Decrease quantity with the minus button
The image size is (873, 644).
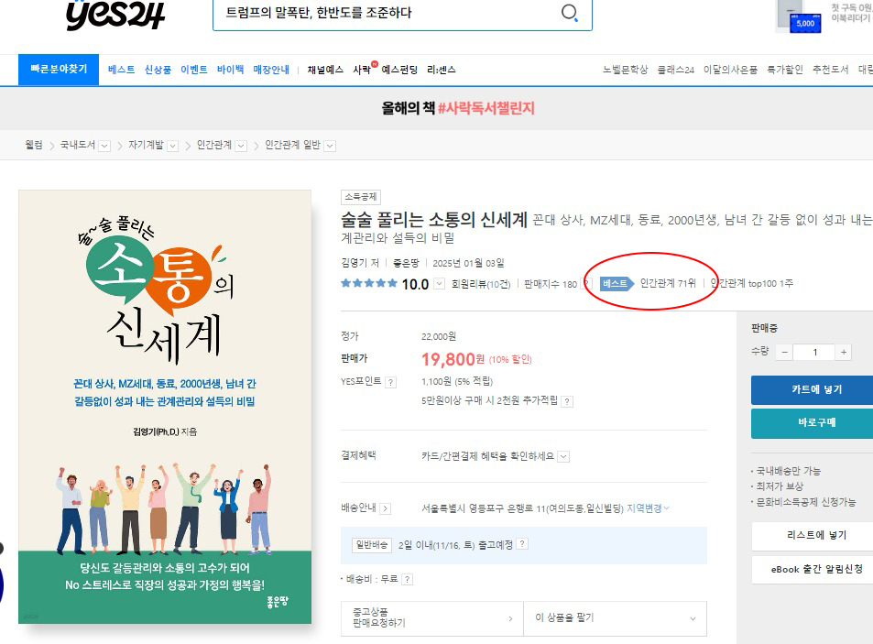pyautogui.click(x=784, y=353)
